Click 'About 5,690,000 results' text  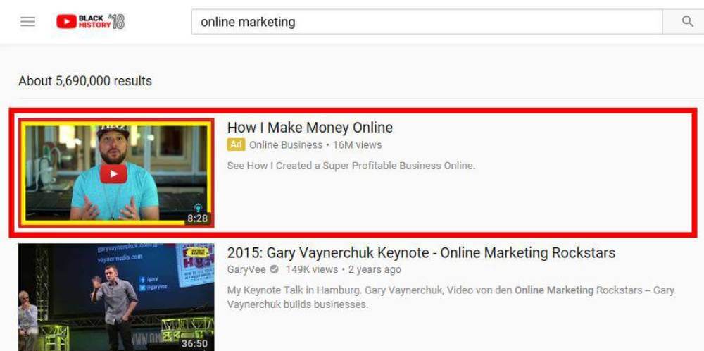(85, 81)
